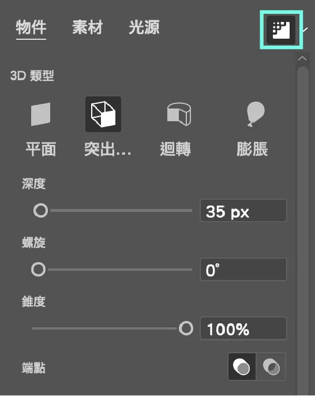Image resolution: width=315 pixels, height=396 pixels.
Task: Open the dropdown arrow beside render icon
Action: [306, 29]
